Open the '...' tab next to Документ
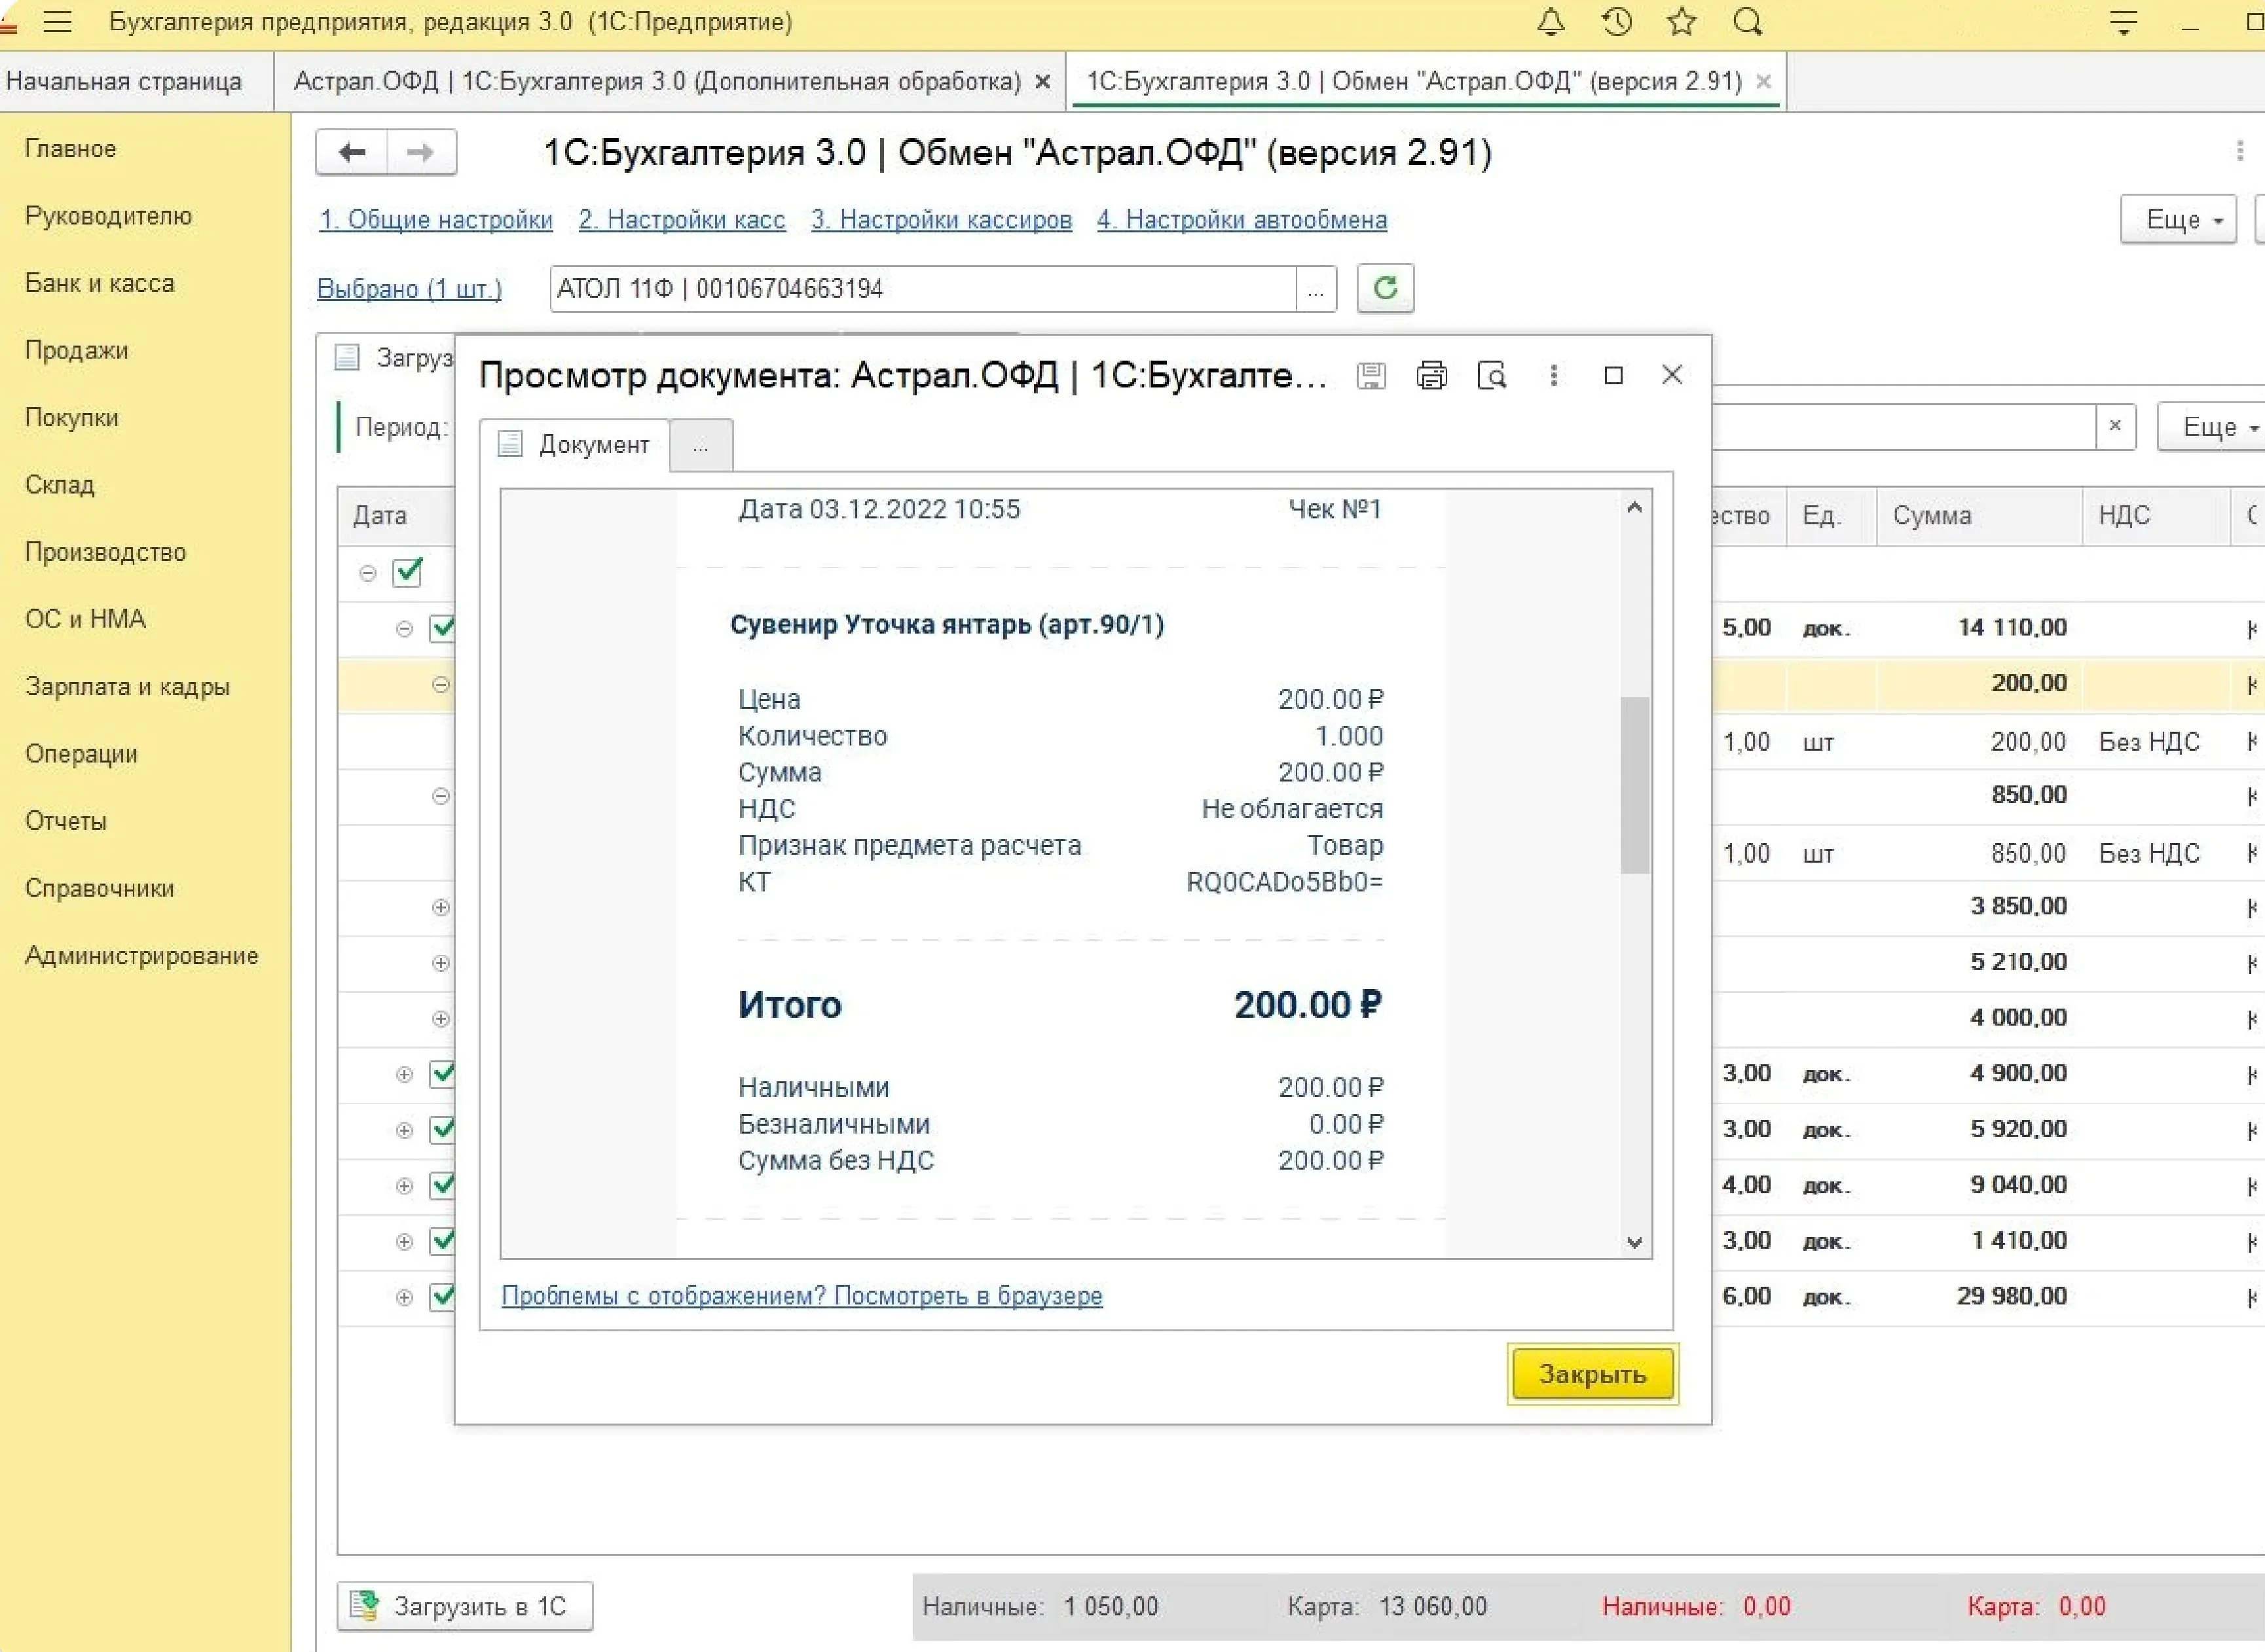 click(x=700, y=446)
